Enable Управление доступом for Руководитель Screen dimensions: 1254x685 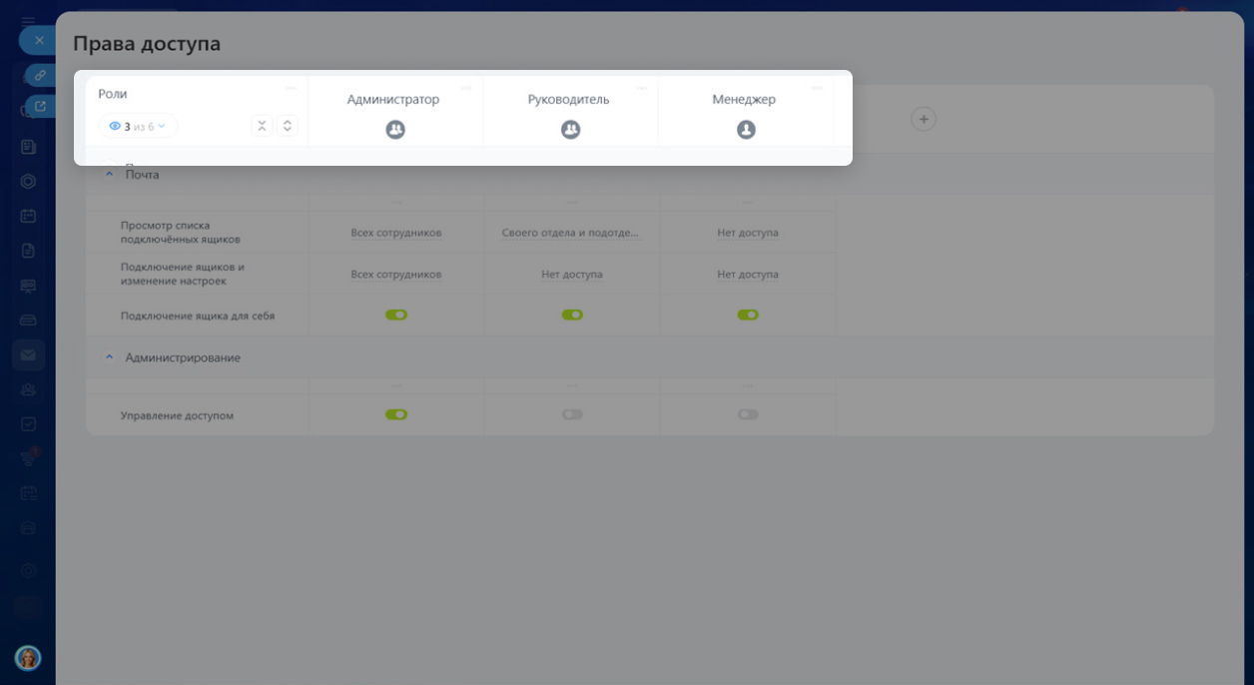[572, 414]
